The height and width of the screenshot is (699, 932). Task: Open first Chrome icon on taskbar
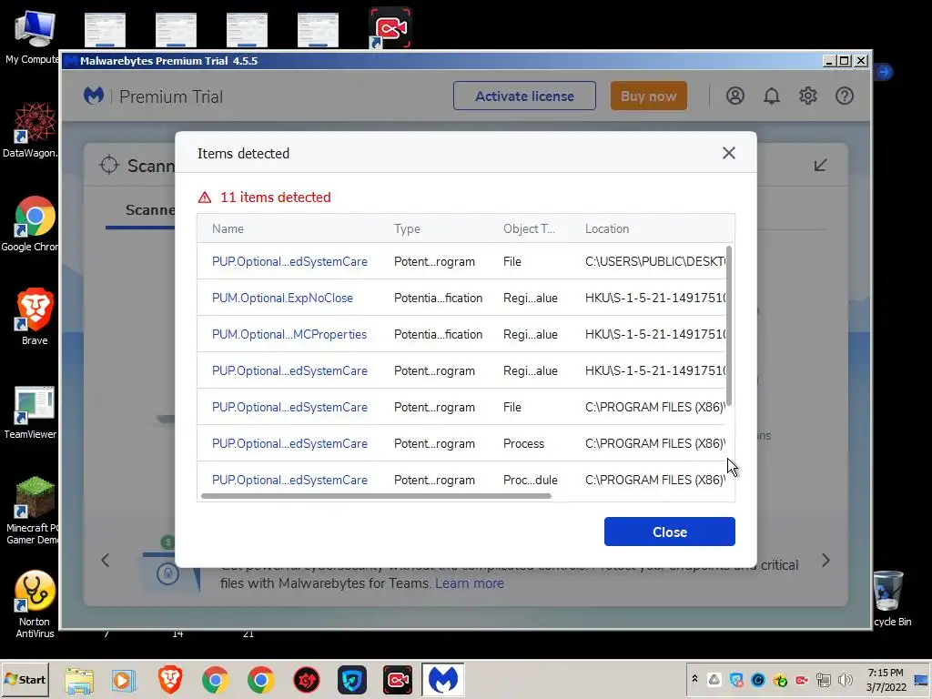(x=215, y=680)
